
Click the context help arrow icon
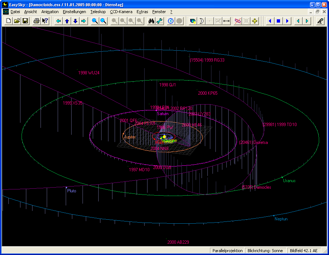[x=45, y=21]
